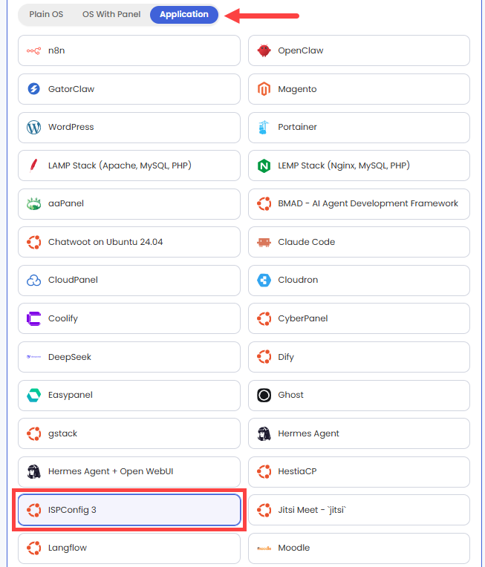
Task: Click the 'Coolify' label text
Action: [63, 318]
